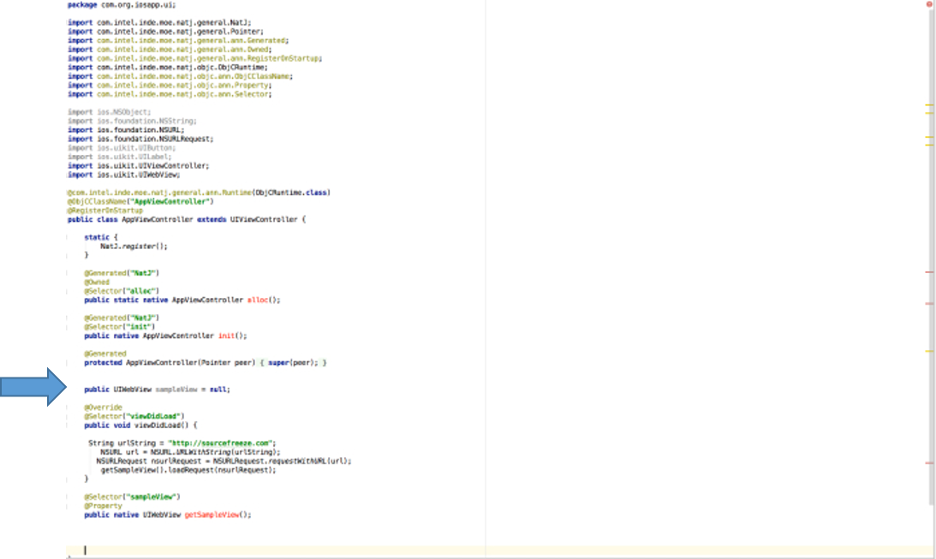
Task: Click the @ObjCClassName("AppViewController") annotation
Action: pos(140,202)
